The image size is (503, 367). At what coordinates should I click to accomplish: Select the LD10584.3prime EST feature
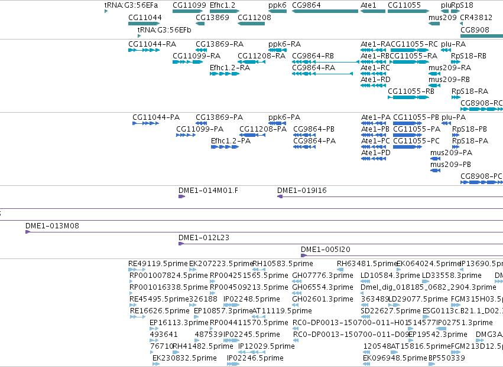pyautogui.click(x=365, y=281)
